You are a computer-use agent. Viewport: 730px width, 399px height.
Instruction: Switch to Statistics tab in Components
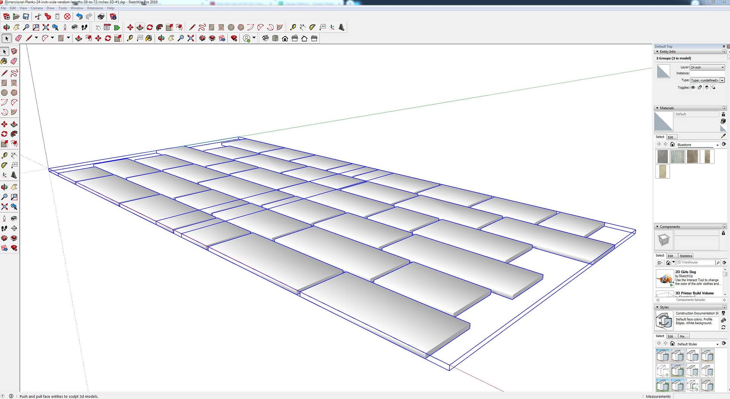[686, 256]
